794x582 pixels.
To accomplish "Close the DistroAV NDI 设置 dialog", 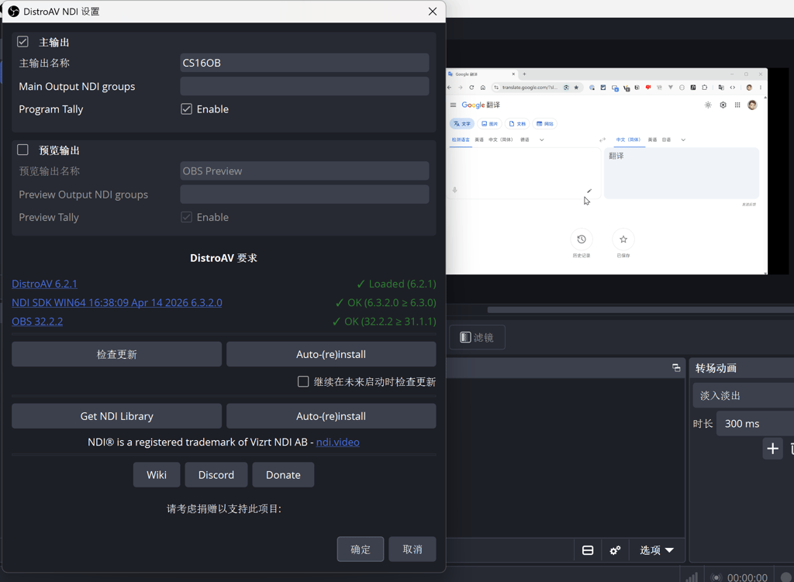I will 433,11.
